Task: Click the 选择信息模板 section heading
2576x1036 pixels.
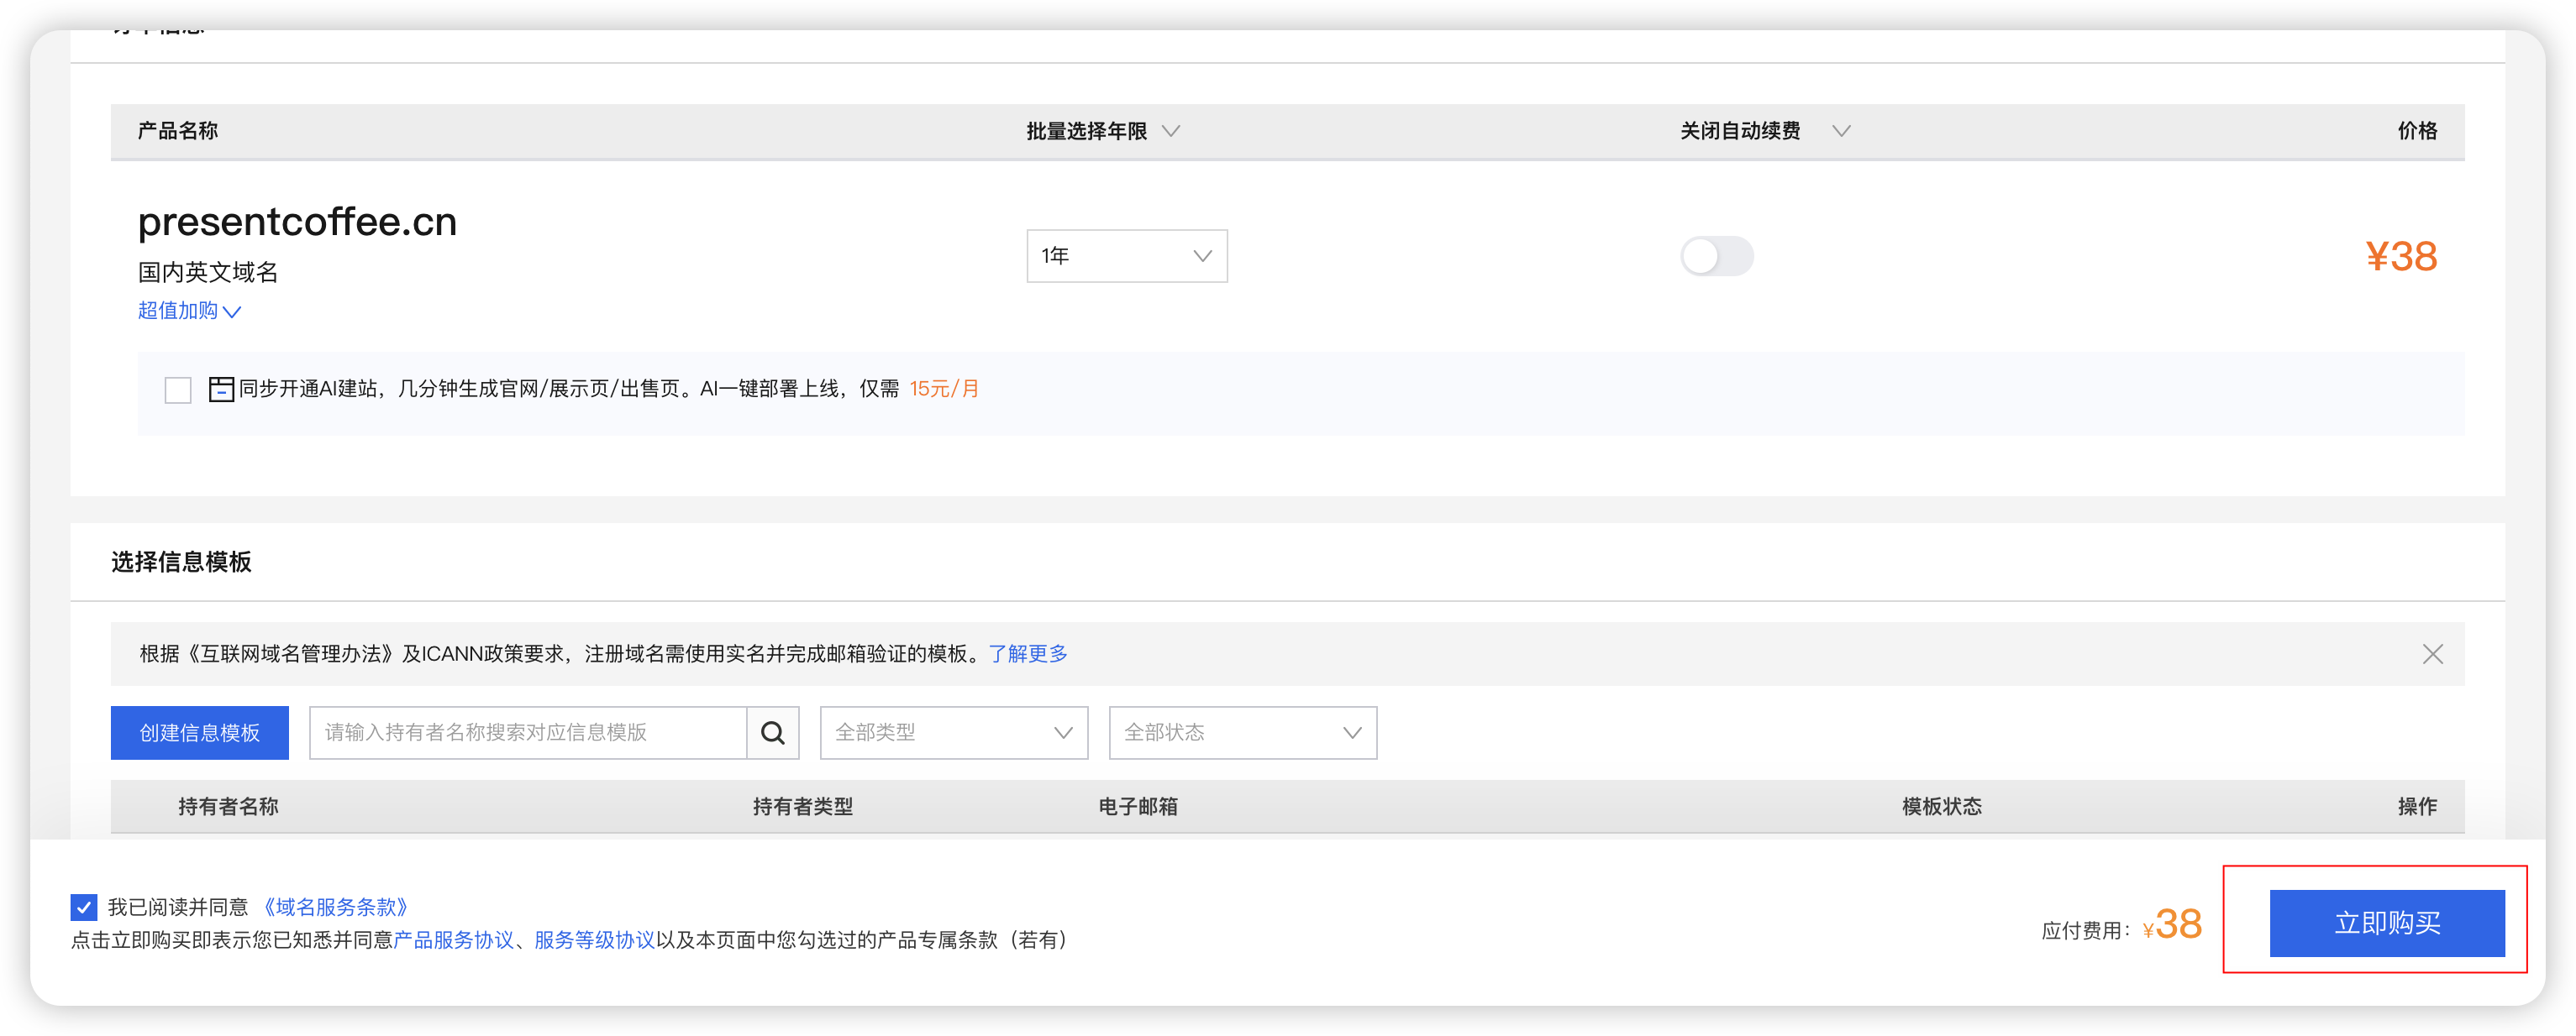Action: click(181, 562)
